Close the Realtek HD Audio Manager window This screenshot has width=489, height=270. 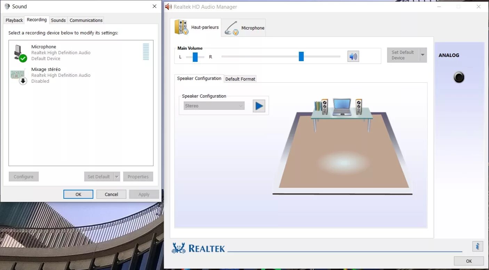479,7
